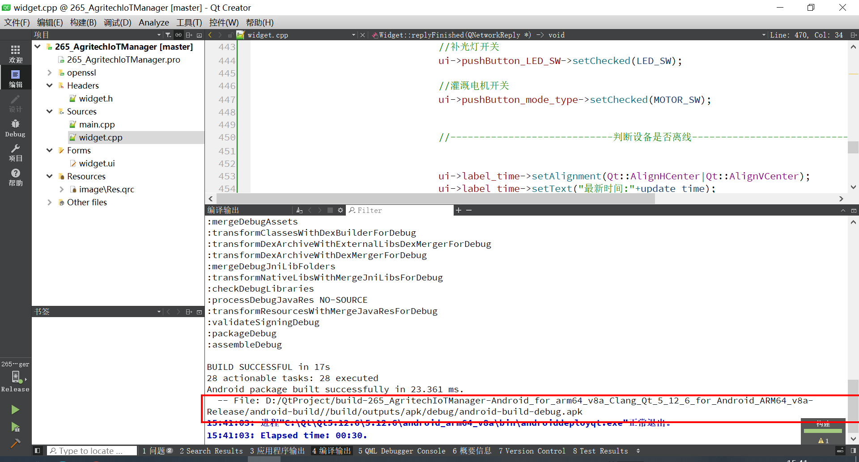This screenshot has width=859, height=462.
Task: Click the compile output Filter field
Action: [400, 210]
